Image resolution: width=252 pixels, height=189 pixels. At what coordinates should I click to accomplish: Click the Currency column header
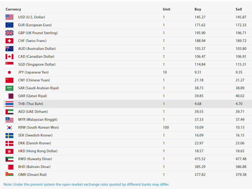13,9
